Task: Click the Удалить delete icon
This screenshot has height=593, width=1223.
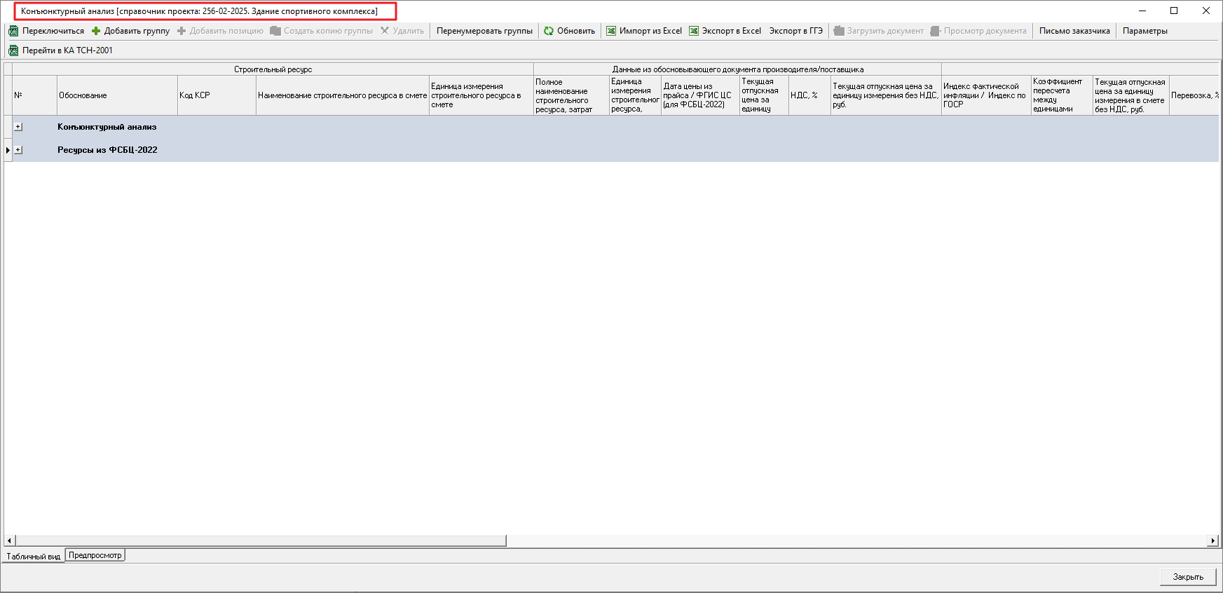Action: 385,31
